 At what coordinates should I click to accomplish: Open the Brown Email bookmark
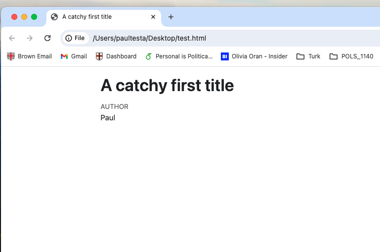click(30, 56)
